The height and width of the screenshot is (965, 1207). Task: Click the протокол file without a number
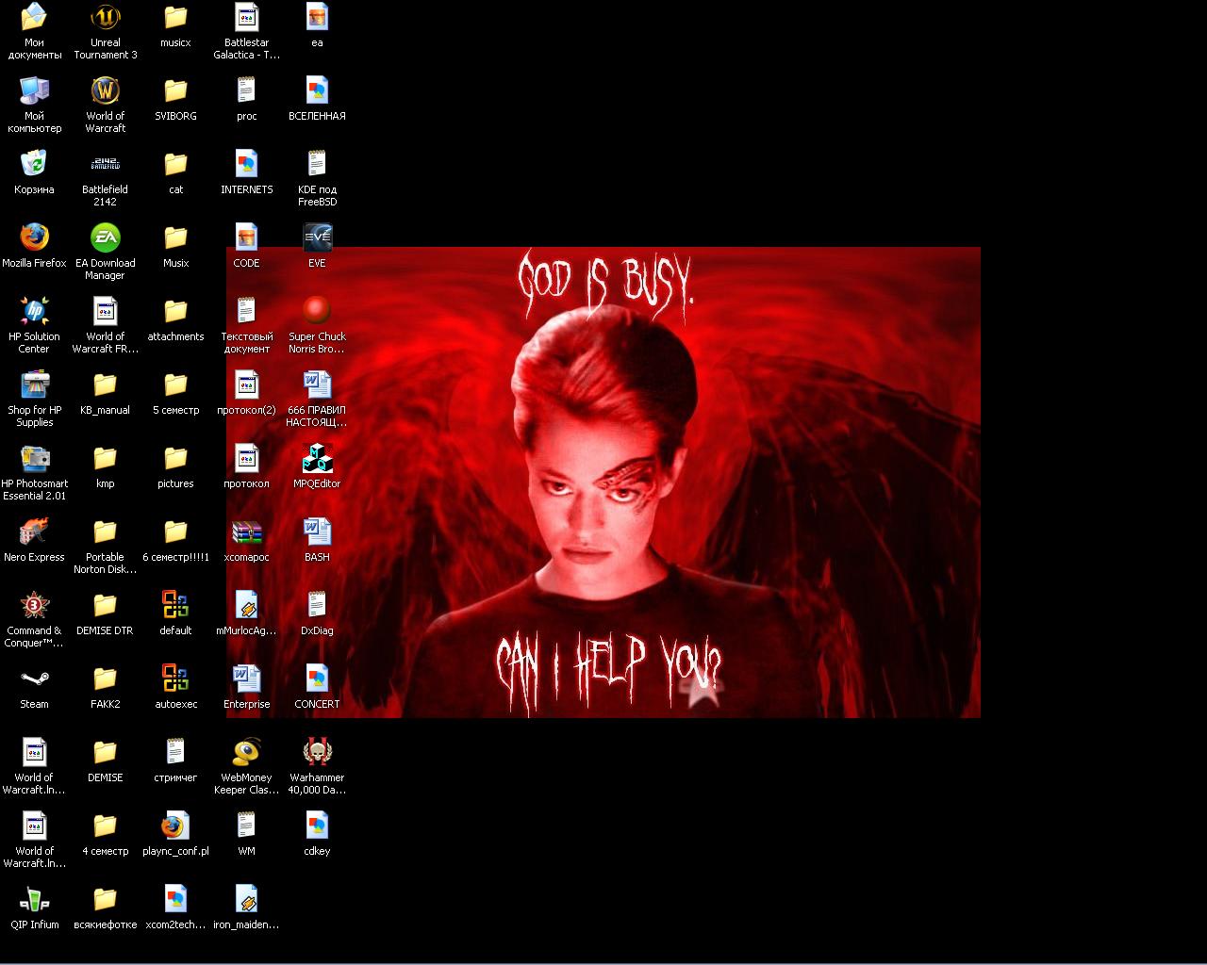click(246, 458)
